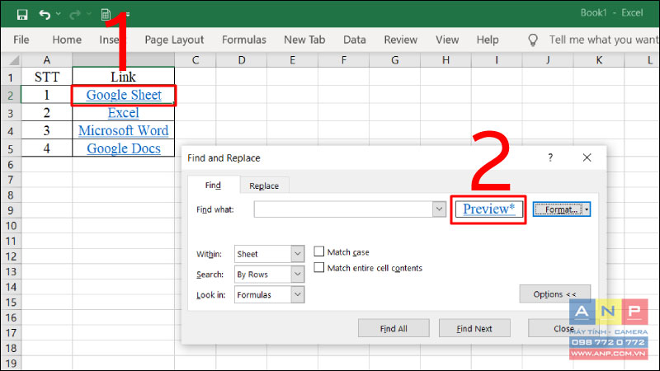
Task: Click the Excel hyperlink cell
Action: (123, 113)
